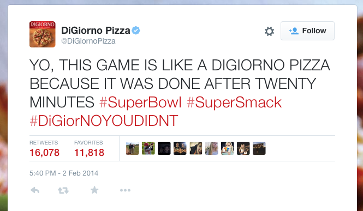Favorite the tweet with star icon
Screen dimensions: 363x211
pos(94,190)
